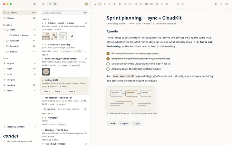The width and height of the screenshot is (232, 145).
Task: Collapse the Work folder chevron
Action: pos(4,30)
